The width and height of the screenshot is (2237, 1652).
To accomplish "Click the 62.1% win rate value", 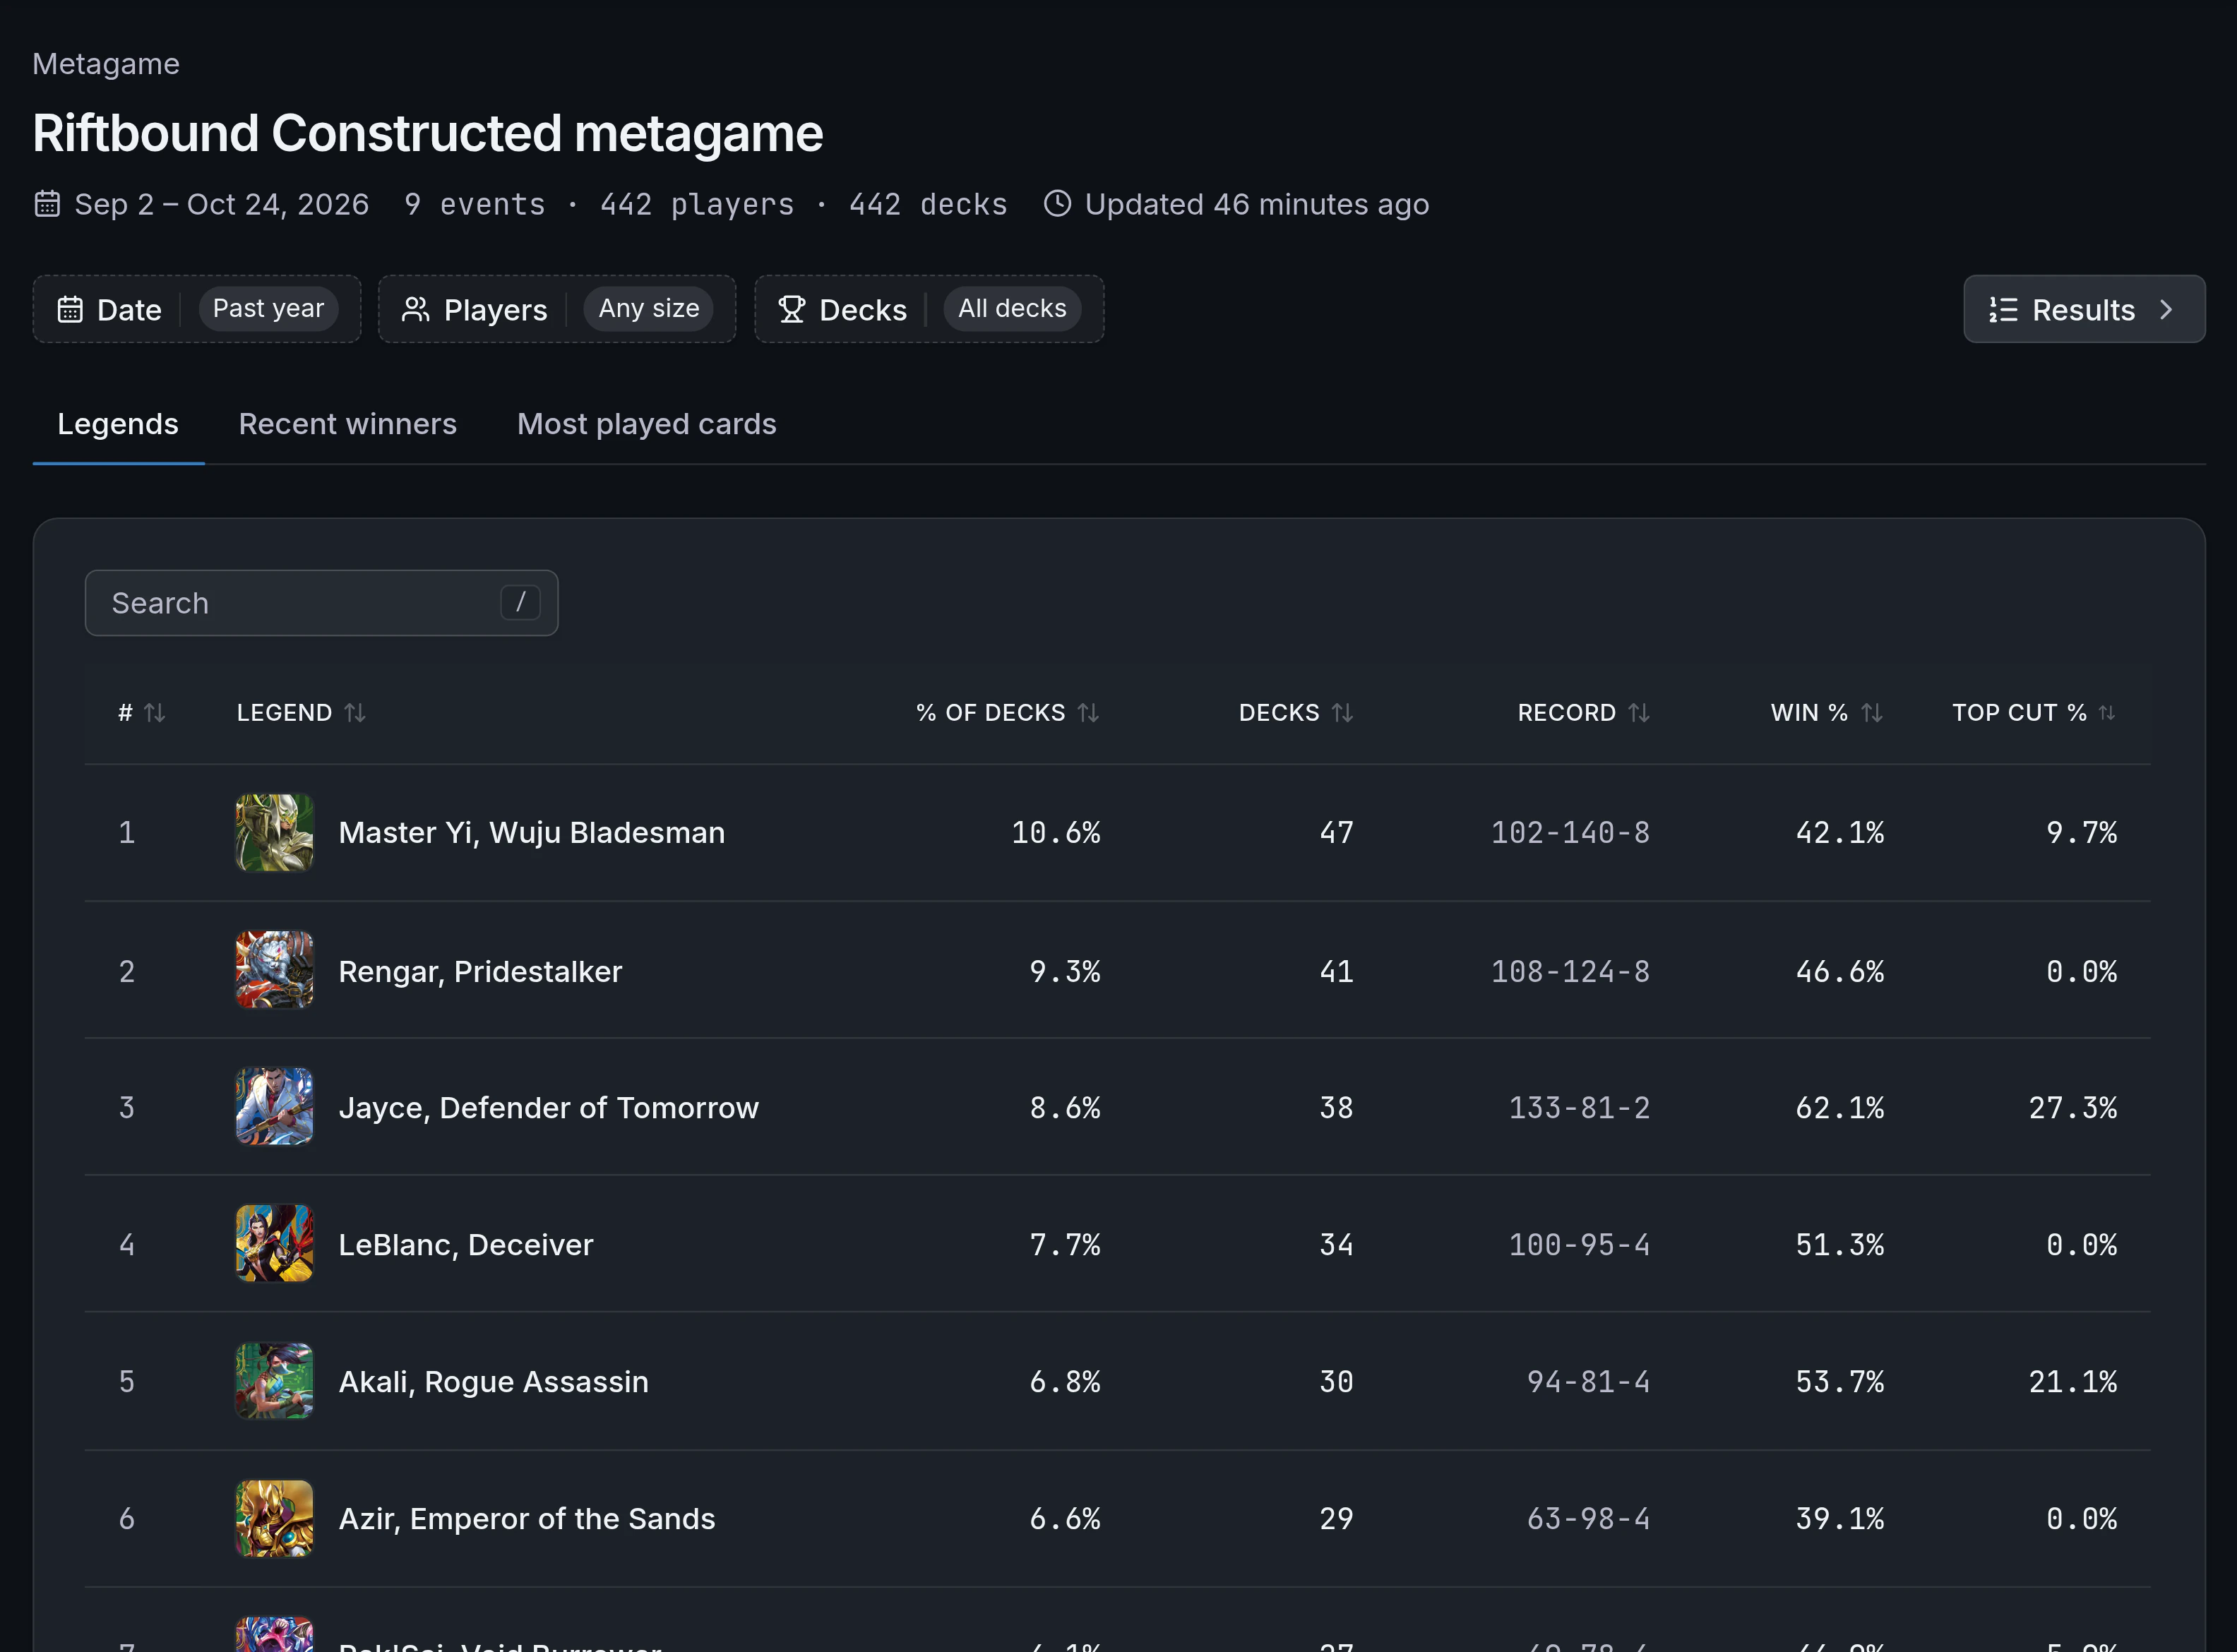I will [1839, 1108].
